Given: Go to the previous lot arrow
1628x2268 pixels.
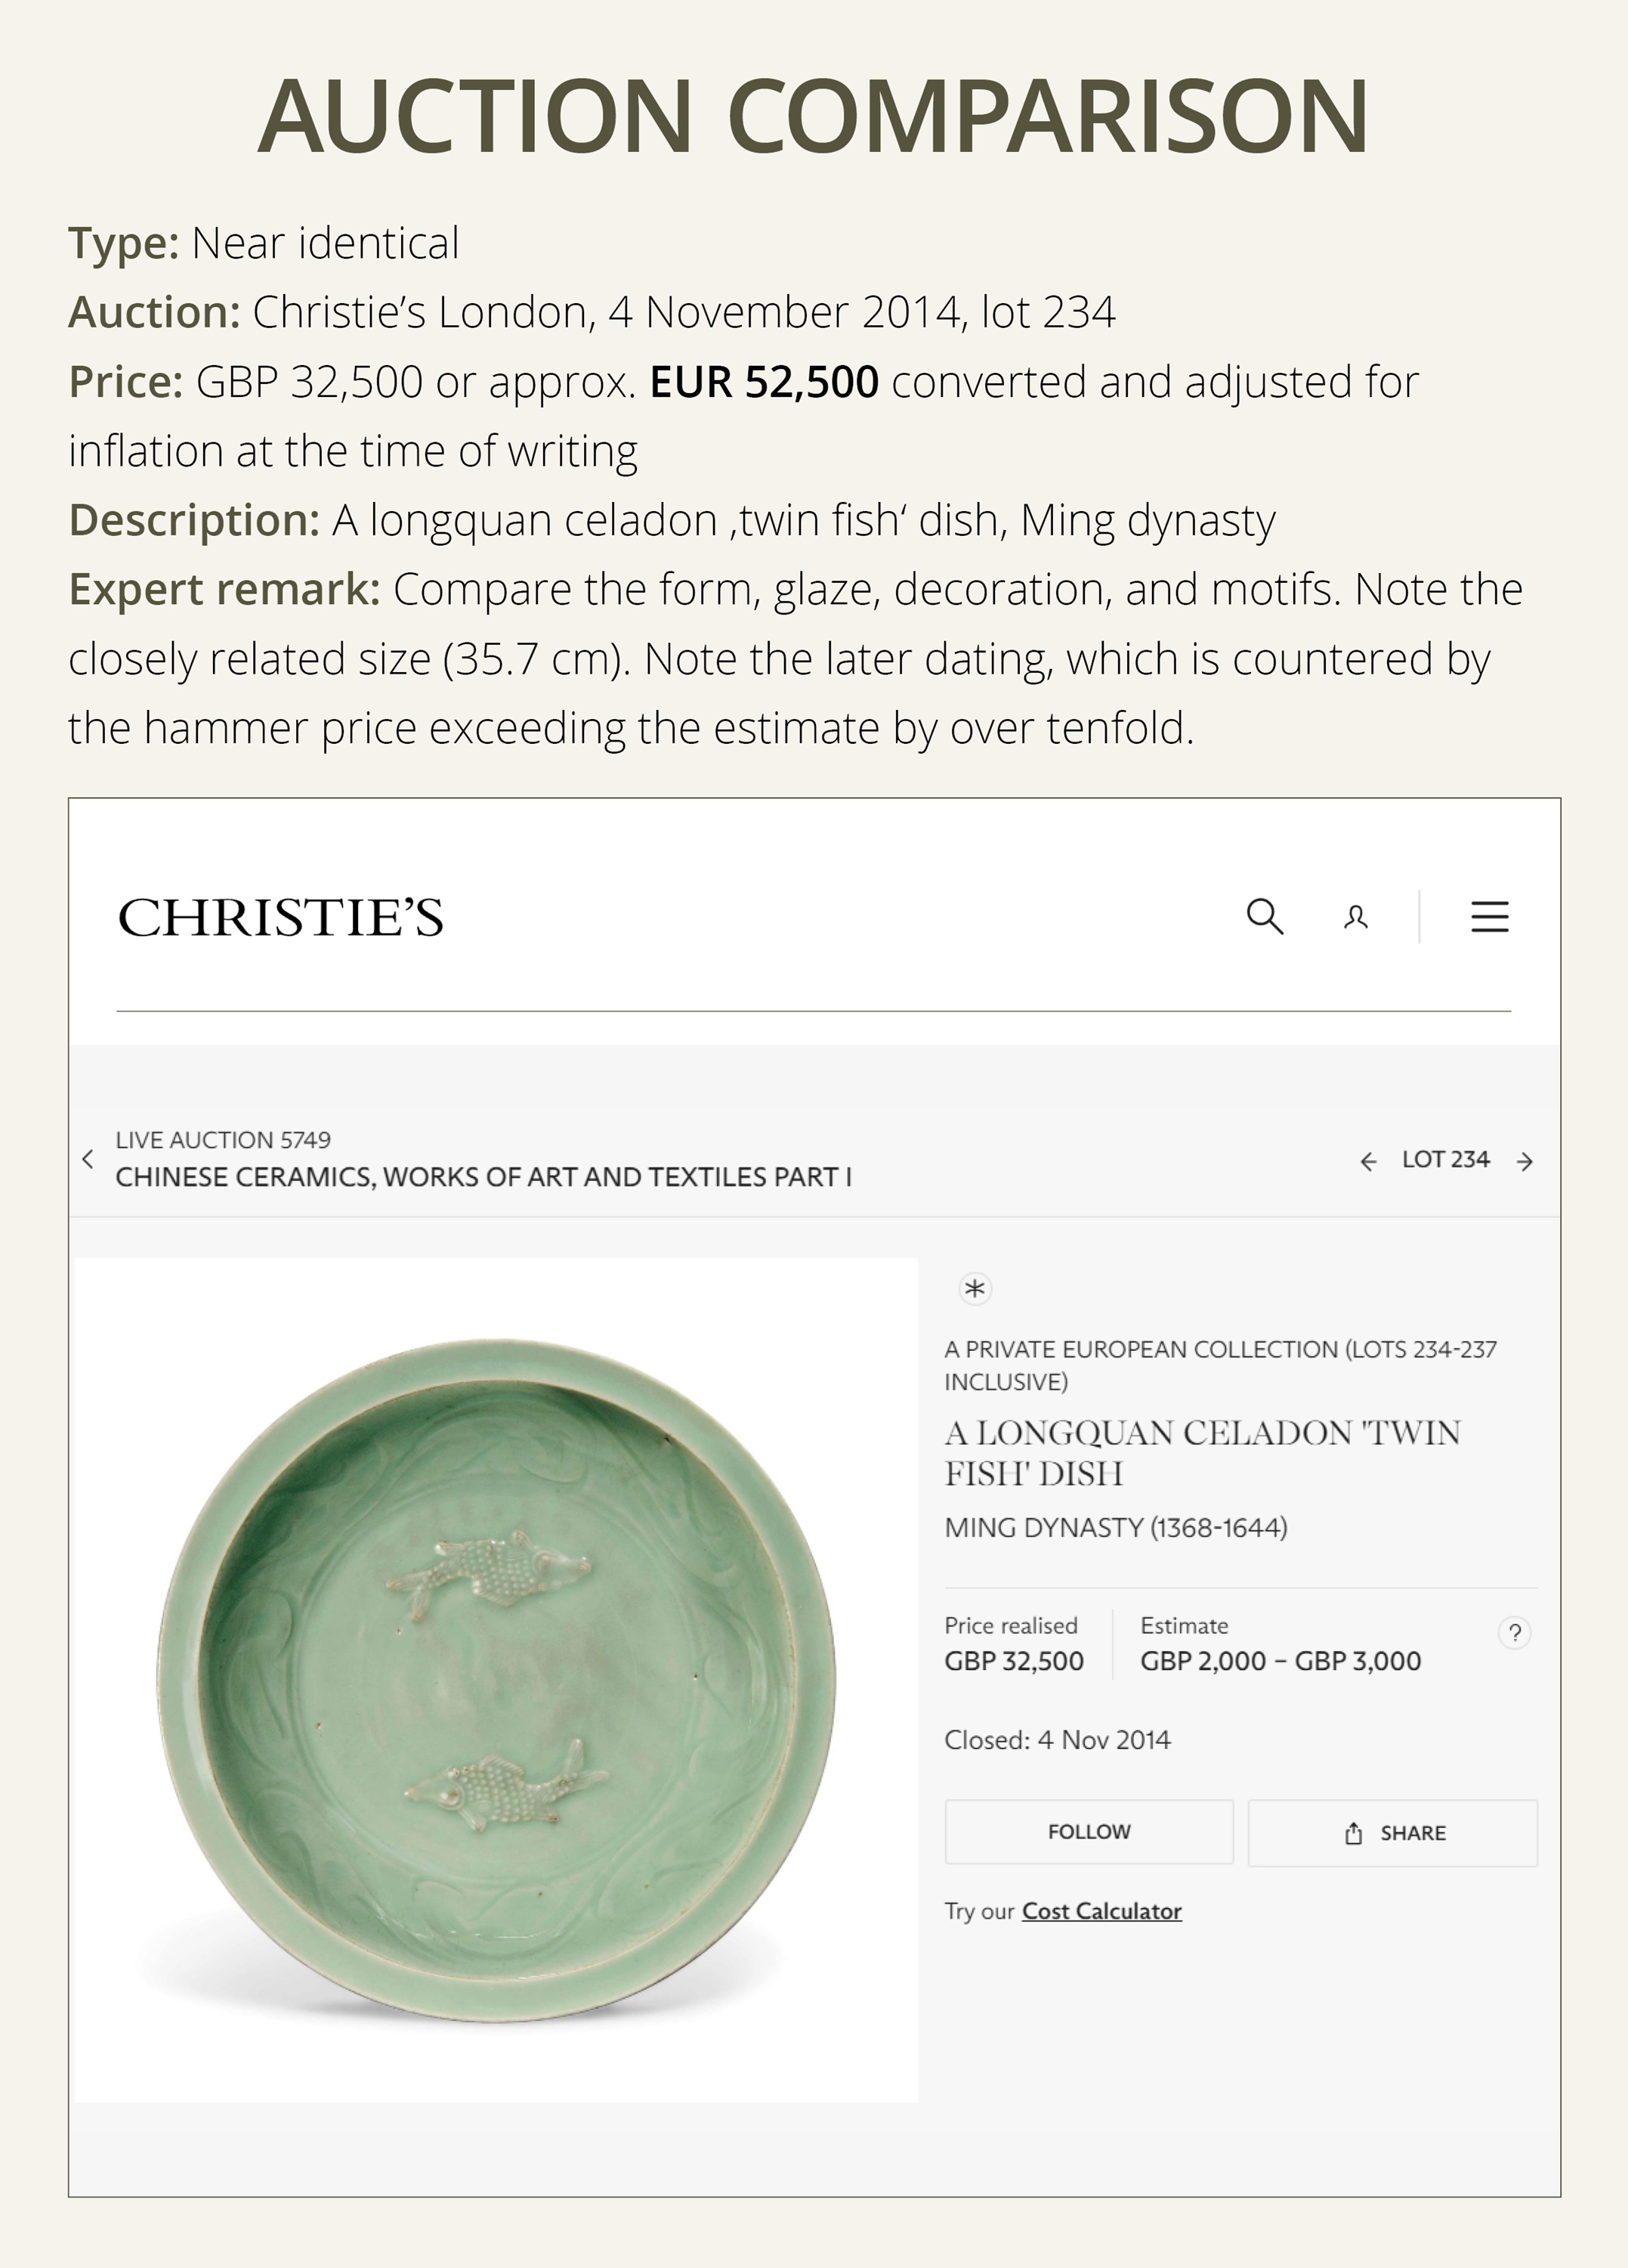Looking at the screenshot, I should [1368, 1161].
